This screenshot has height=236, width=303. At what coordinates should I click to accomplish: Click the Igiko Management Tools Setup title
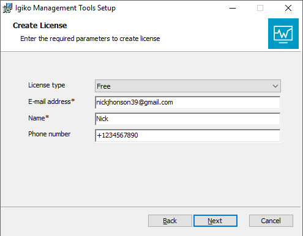pyautogui.click(x=65, y=8)
